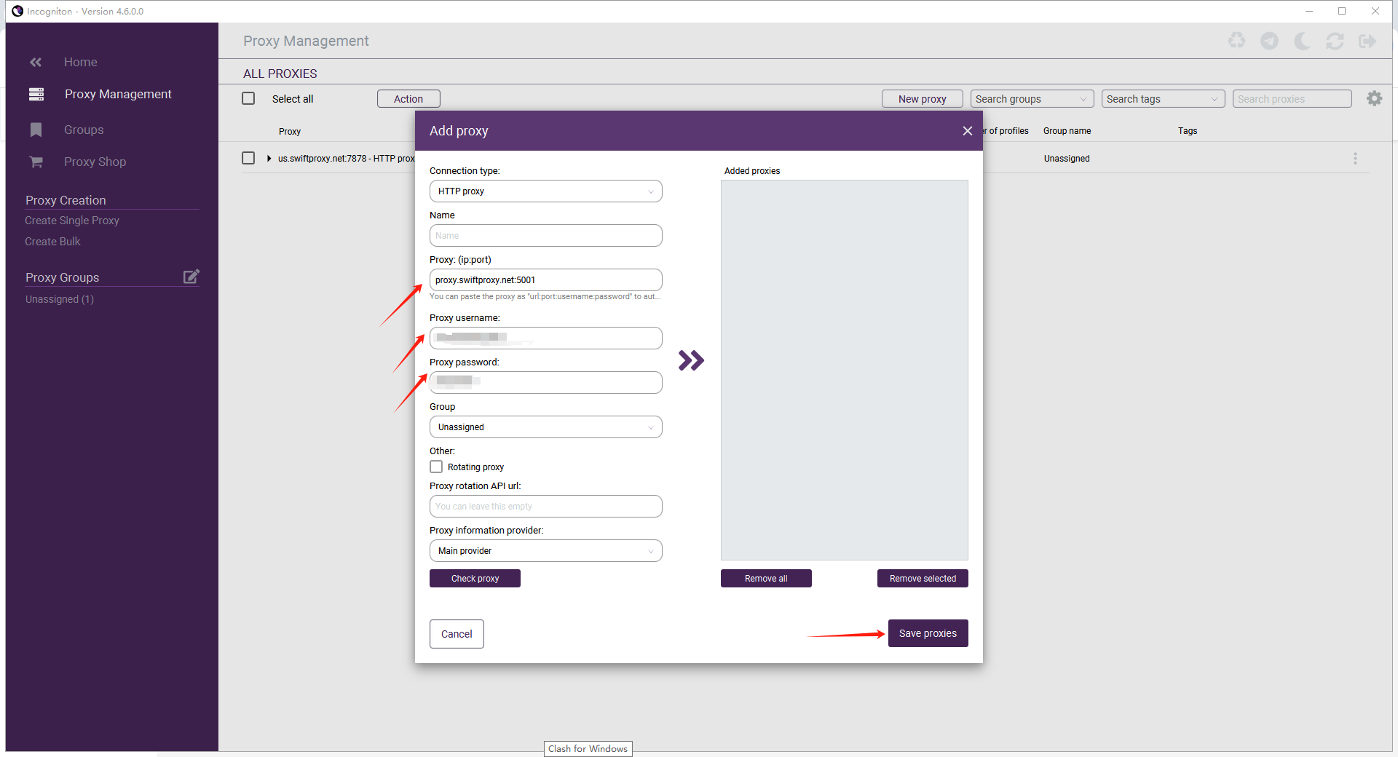Open the Connection type dropdown
Image resolution: width=1398 pixels, height=757 pixels.
(x=545, y=191)
